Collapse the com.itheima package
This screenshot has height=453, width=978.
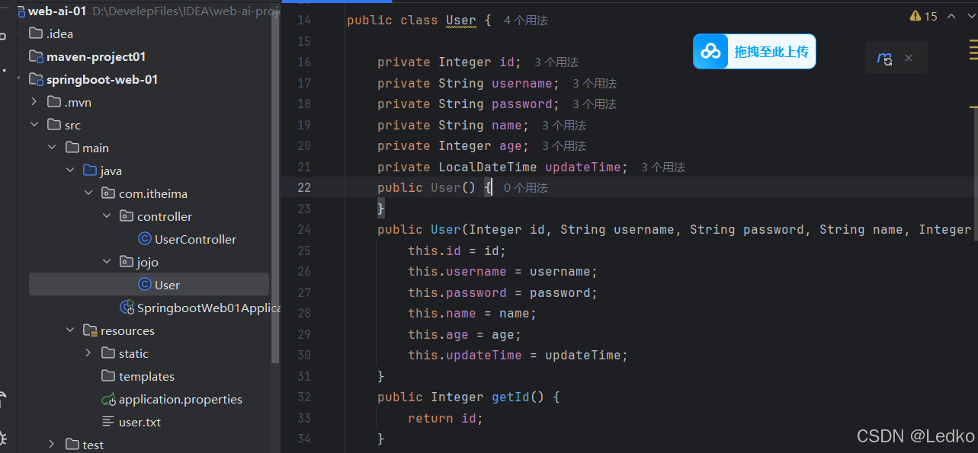click(x=88, y=193)
